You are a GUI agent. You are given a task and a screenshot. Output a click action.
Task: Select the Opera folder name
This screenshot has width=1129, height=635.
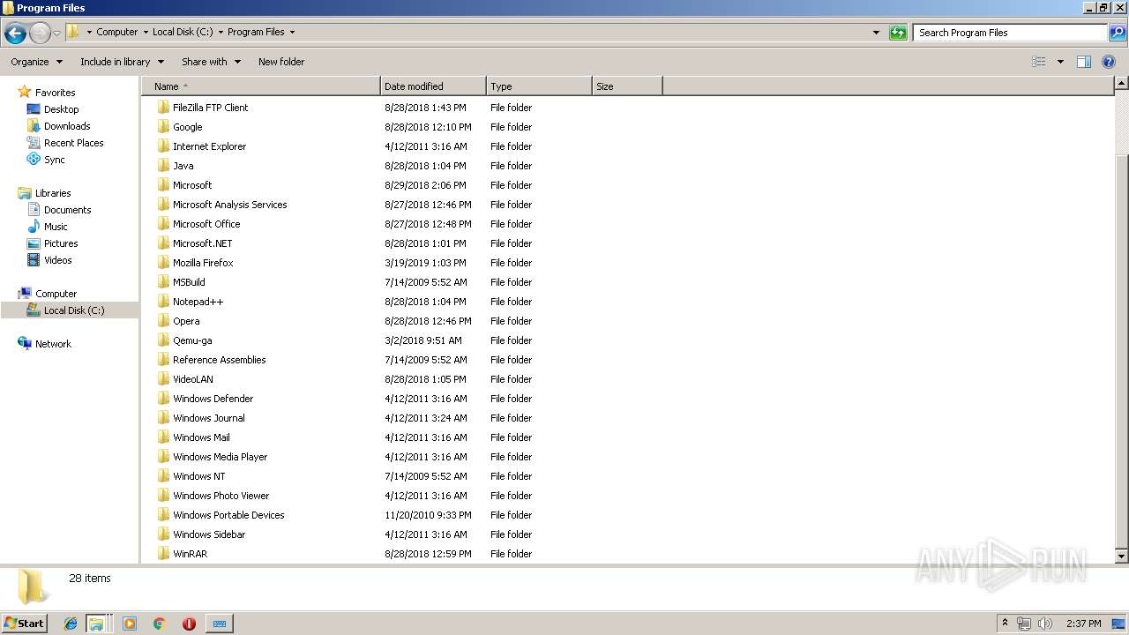pos(186,321)
